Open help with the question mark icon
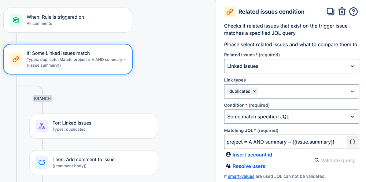Image resolution: width=366 pixels, height=182 pixels. (353, 11)
